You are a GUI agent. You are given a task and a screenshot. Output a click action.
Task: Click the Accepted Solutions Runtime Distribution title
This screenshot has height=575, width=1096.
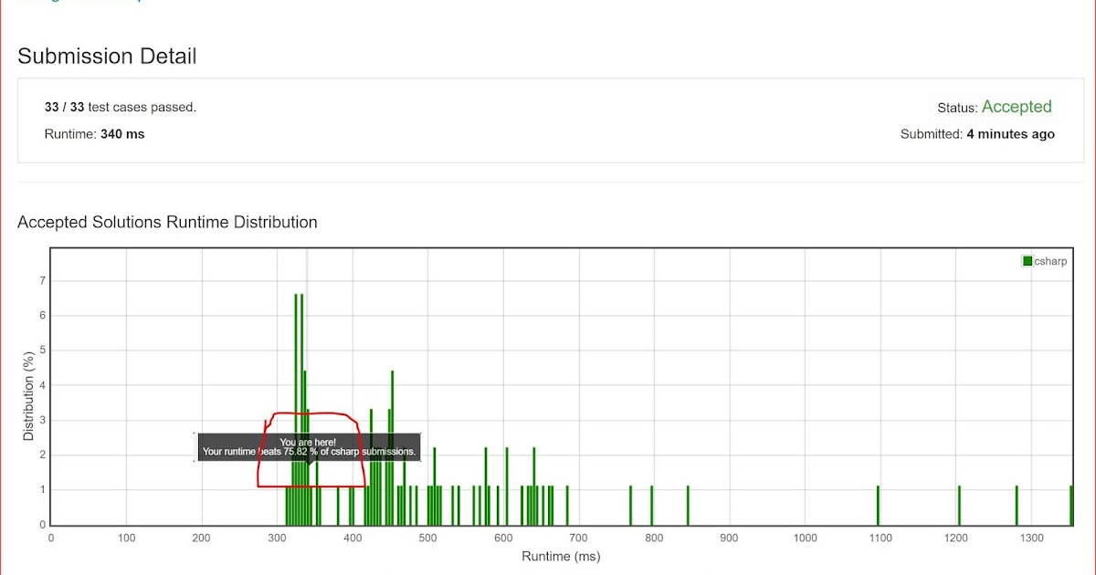167,222
